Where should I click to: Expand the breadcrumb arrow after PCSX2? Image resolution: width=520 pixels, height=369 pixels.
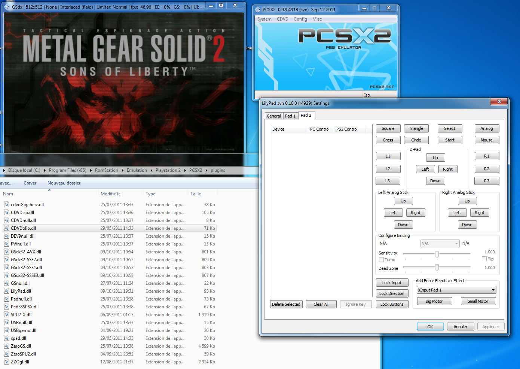(206, 170)
